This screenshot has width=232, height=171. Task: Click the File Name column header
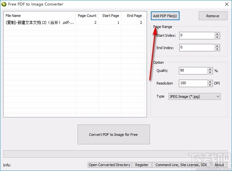click(40, 16)
